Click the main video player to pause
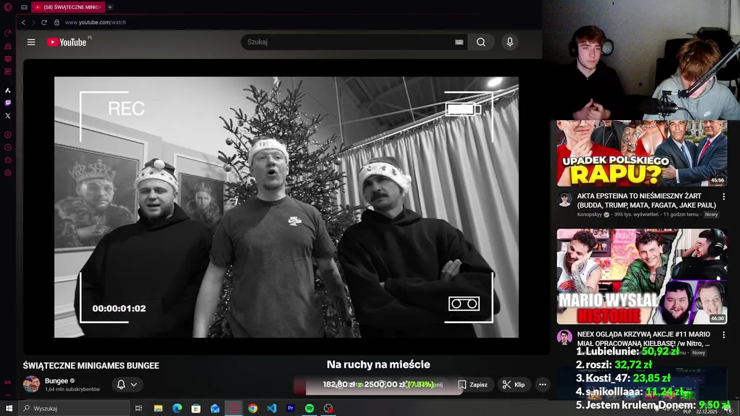Image resolution: width=740 pixels, height=416 pixels. tap(286, 207)
